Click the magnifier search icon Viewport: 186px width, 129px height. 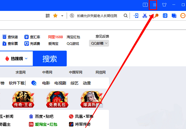[126, 16]
